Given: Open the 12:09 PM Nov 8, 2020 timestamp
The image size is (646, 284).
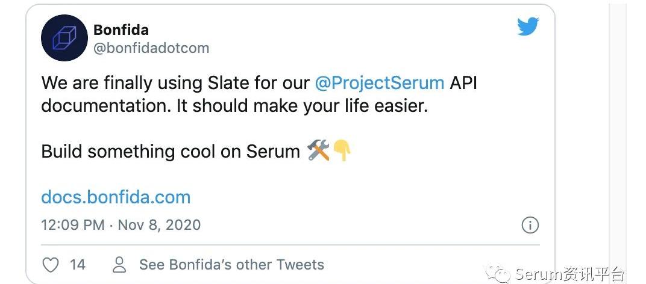Looking at the screenshot, I should pyautogui.click(x=121, y=225).
